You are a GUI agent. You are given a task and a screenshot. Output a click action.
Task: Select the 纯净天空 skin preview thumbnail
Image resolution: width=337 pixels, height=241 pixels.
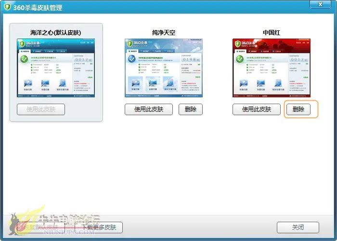(164, 68)
